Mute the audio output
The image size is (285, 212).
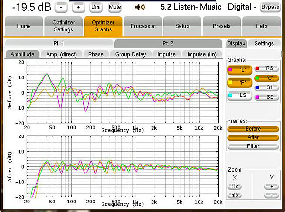tap(114, 7)
